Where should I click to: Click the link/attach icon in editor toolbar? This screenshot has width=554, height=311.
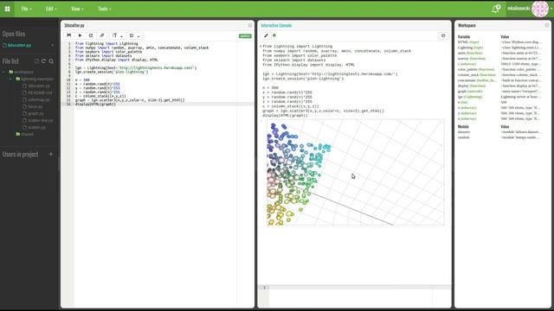(x=102, y=35)
